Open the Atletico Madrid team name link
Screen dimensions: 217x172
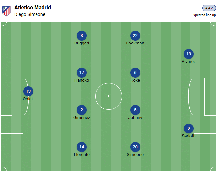(x=33, y=7)
